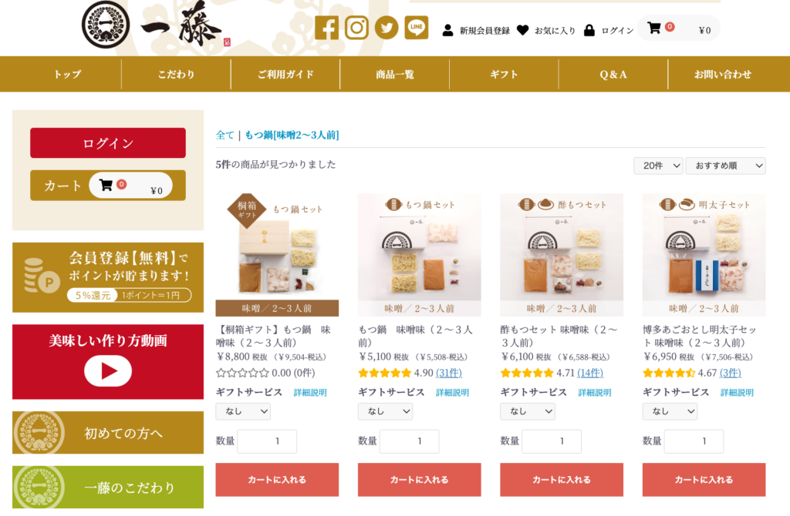The height and width of the screenshot is (516, 790).
Task: Click the red ログイン sidebar button
Action: point(108,142)
